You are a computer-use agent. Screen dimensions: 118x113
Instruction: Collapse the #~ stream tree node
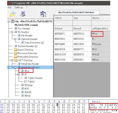(x=19, y=75)
